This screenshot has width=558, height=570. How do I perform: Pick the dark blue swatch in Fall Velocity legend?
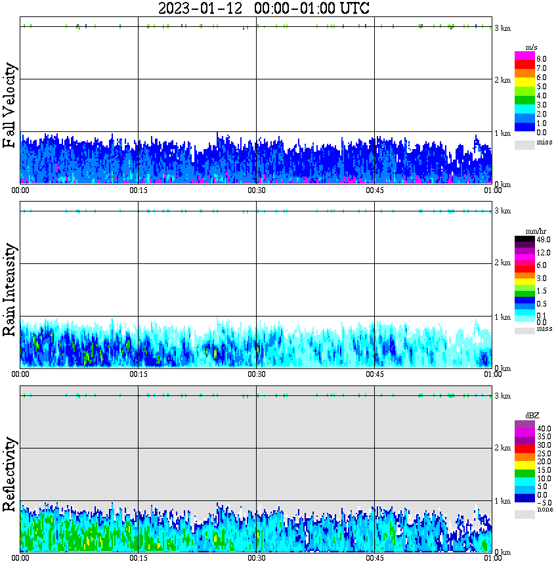pos(525,127)
